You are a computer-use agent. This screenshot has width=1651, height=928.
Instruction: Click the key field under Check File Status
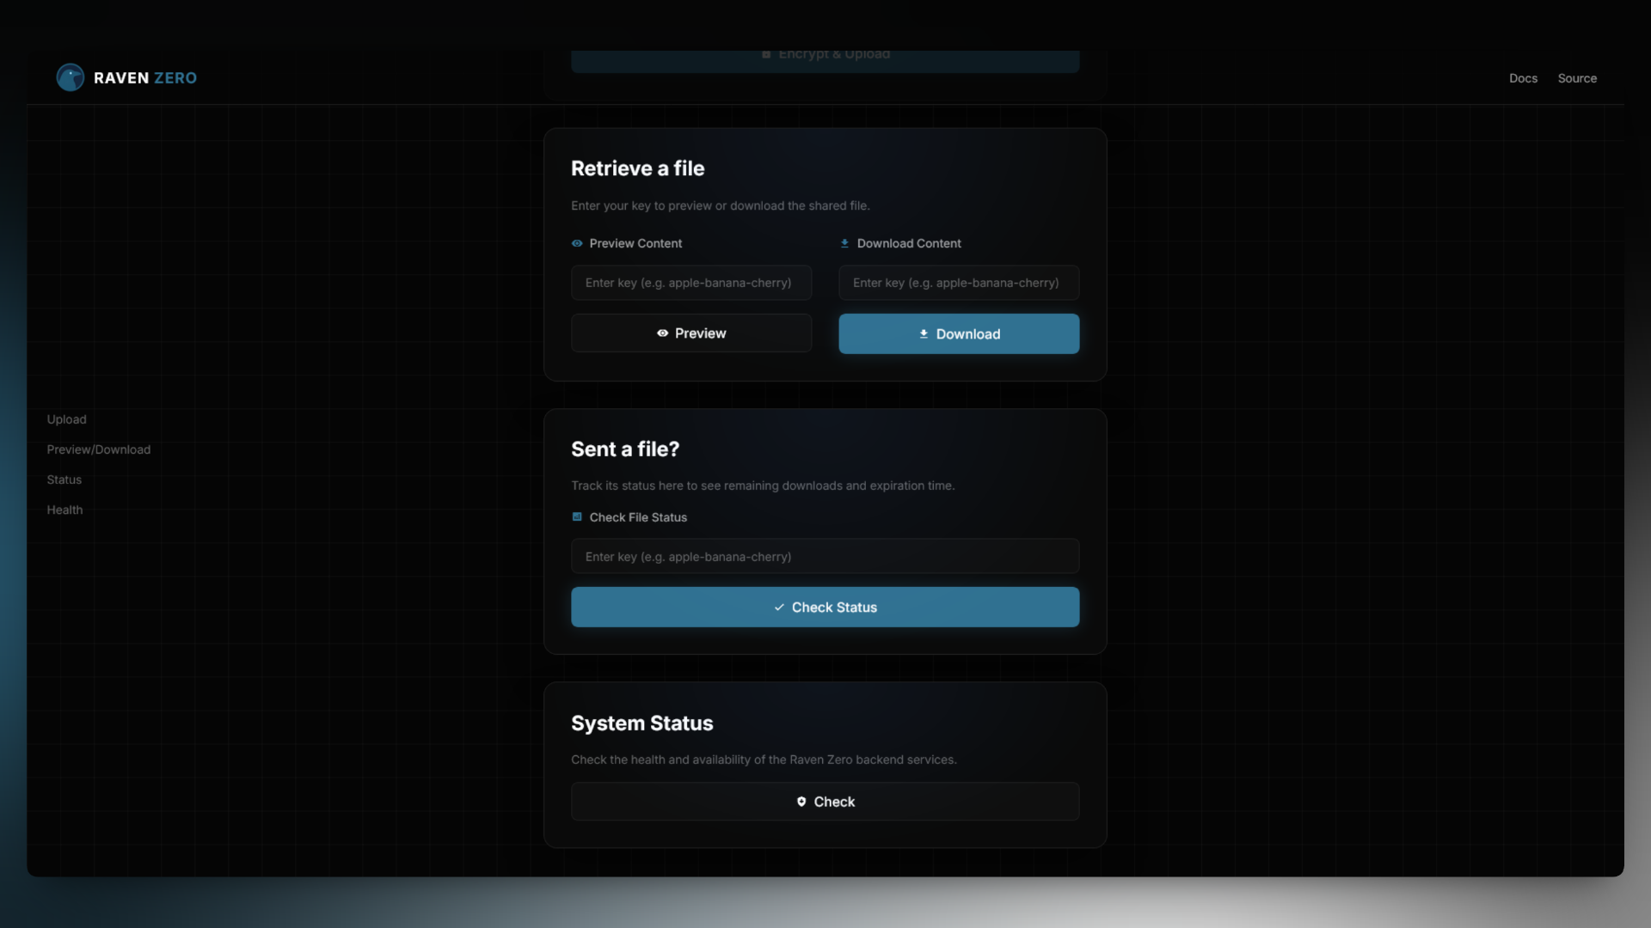(825, 556)
